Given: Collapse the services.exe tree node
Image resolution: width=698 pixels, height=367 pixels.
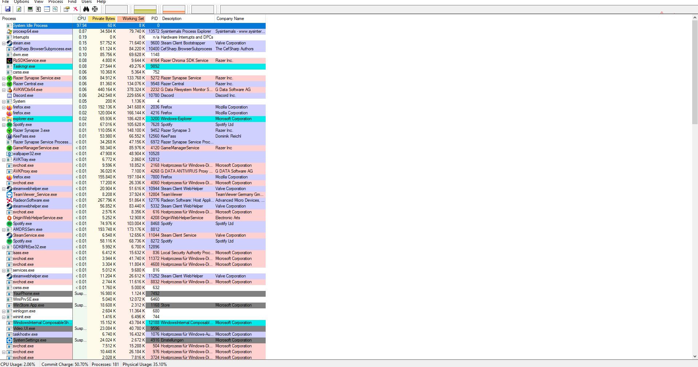Looking at the screenshot, I should tap(4, 271).
